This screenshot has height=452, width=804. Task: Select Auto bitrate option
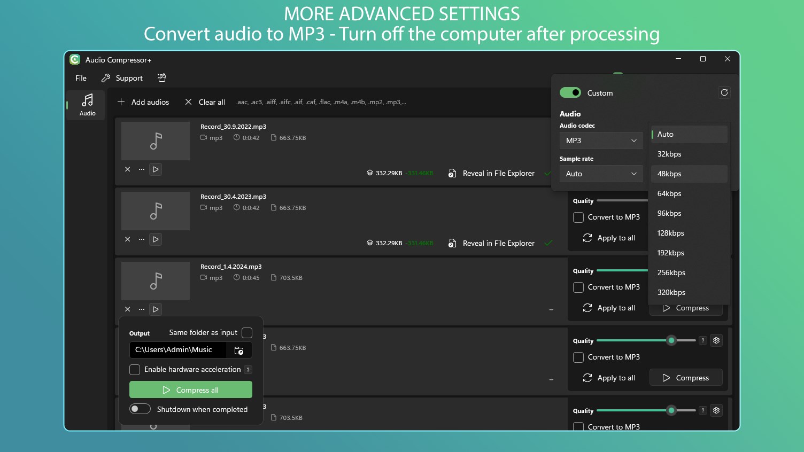689,134
